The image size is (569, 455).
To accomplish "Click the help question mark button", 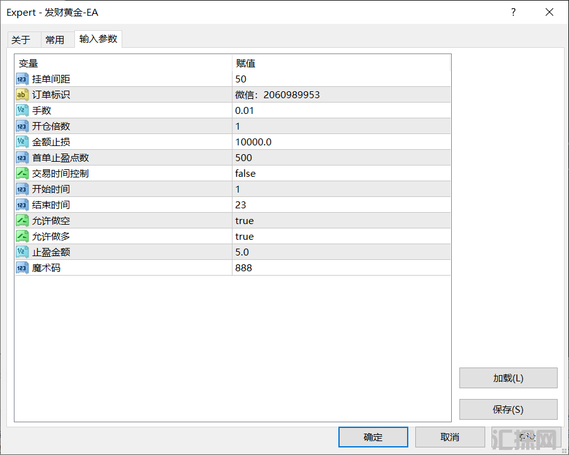I will click(514, 13).
